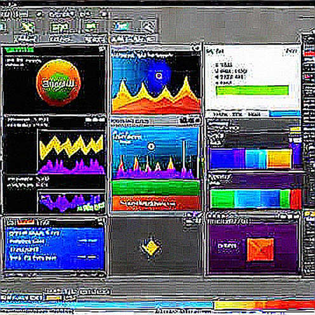Click the green boxed toolbar icon
315x315 pixels.
click(x=60, y=27)
